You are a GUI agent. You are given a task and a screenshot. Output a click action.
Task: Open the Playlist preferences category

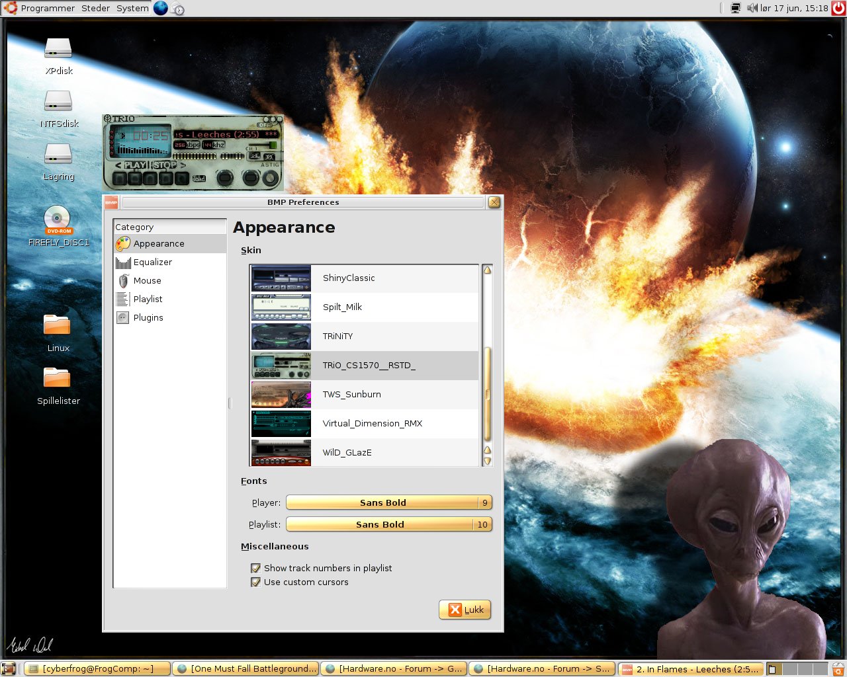click(170, 299)
